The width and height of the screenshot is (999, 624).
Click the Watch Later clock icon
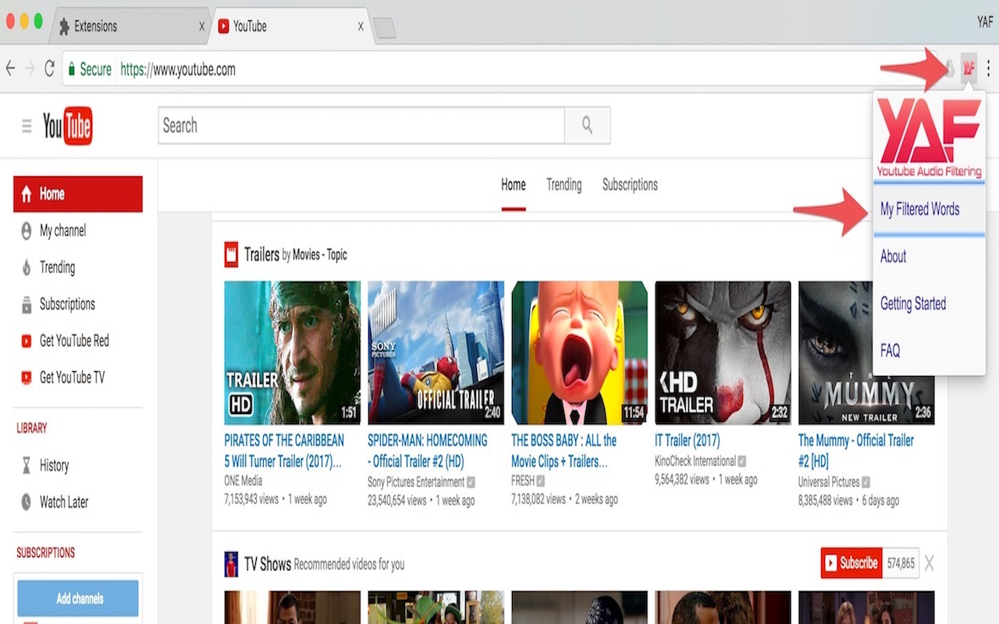(x=26, y=502)
